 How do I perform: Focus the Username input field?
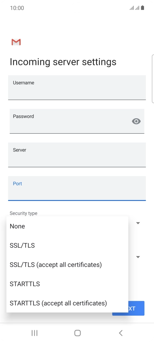pos(77,88)
